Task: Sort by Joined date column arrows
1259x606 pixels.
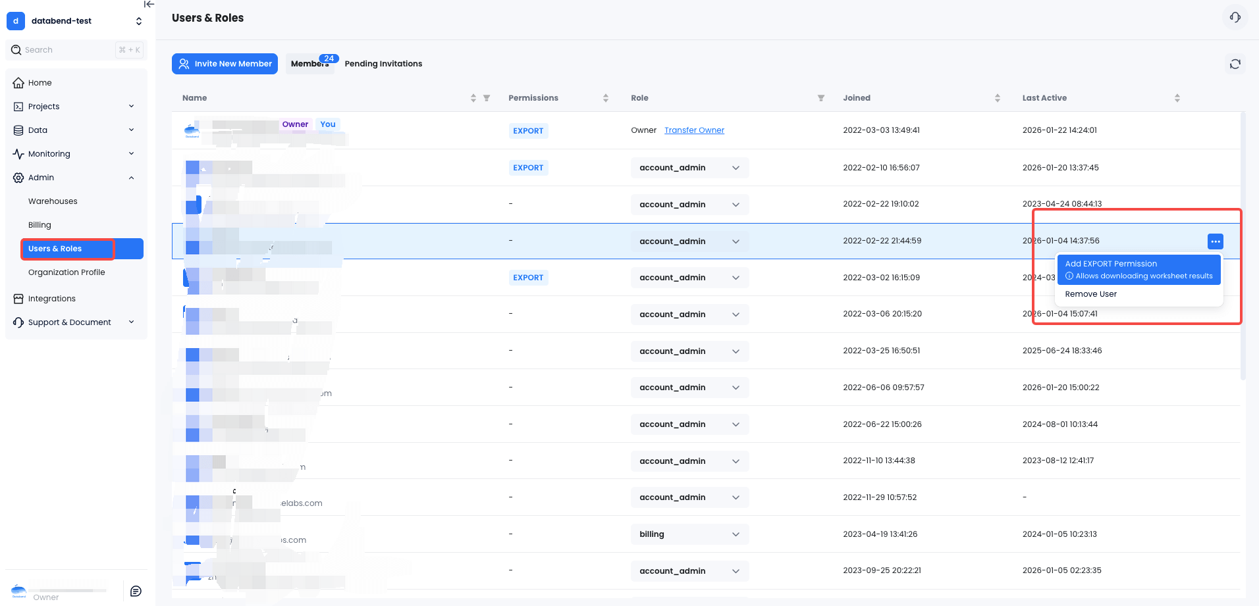Action: [x=997, y=98]
